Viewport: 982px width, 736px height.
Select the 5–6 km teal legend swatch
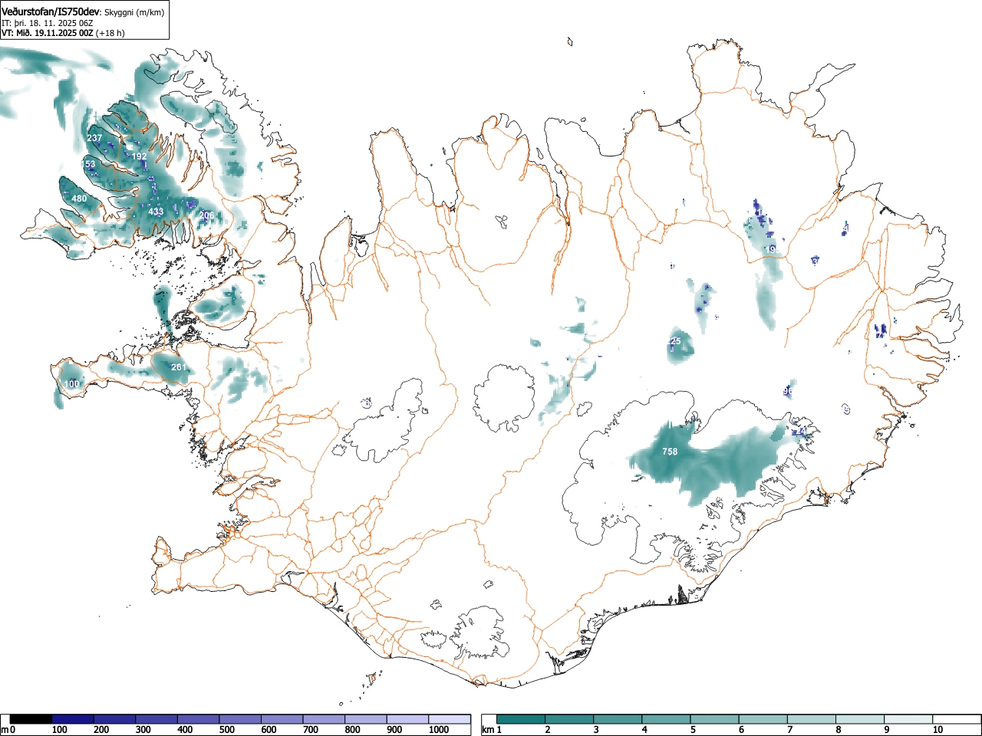pyautogui.click(x=717, y=719)
